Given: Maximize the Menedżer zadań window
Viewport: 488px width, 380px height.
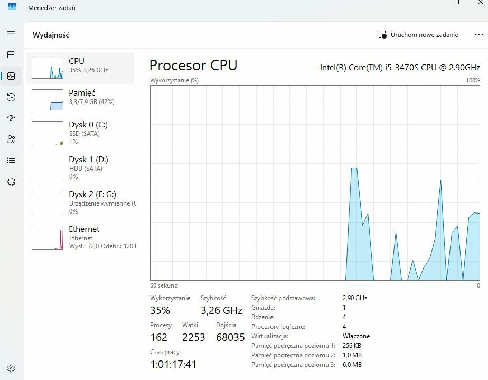Looking at the screenshot, I should click(x=456, y=3).
